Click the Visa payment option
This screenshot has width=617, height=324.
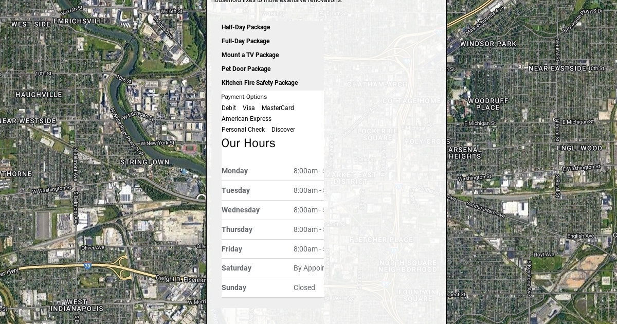pyautogui.click(x=249, y=108)
